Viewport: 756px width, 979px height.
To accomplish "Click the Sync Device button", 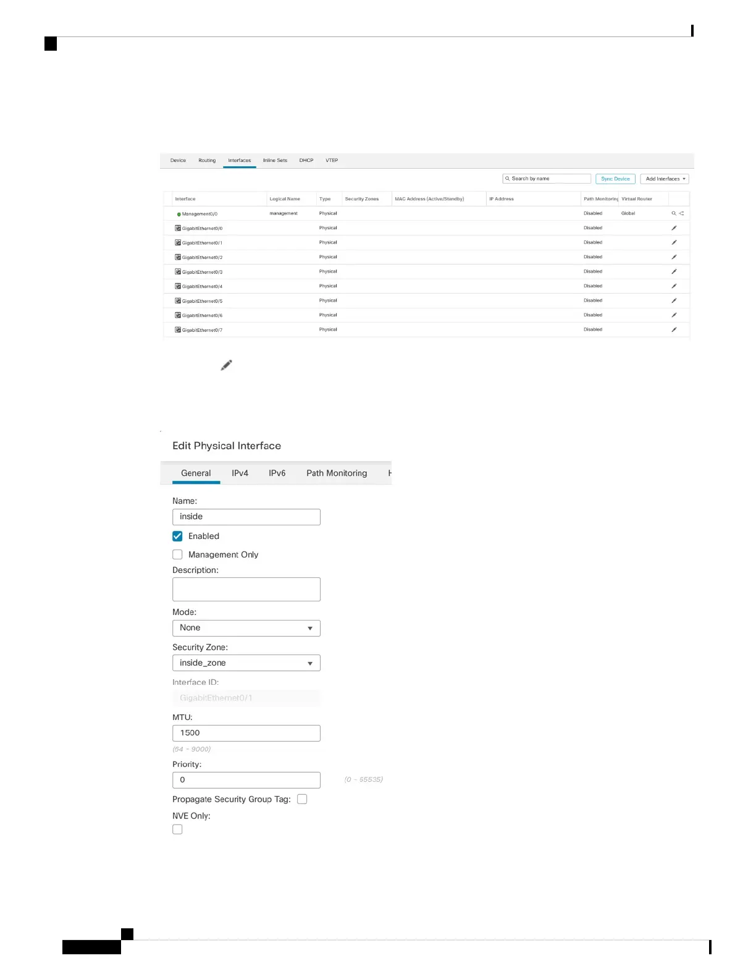I will (616, 179).
